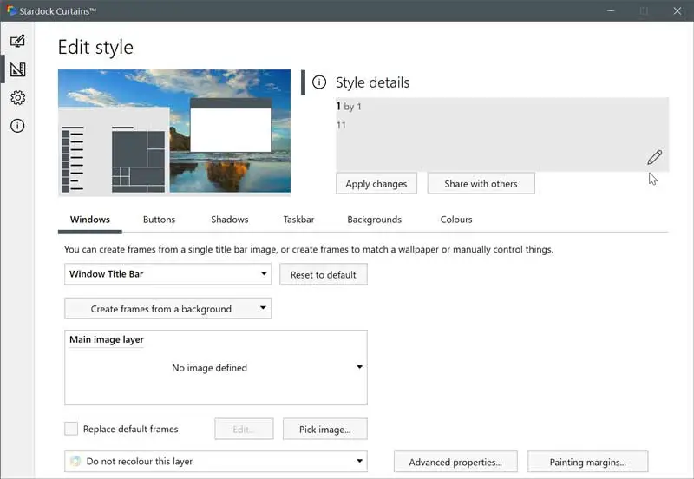
Task: Expand the Create frames from a background dropdown
Action: click(x=167, y=309)
